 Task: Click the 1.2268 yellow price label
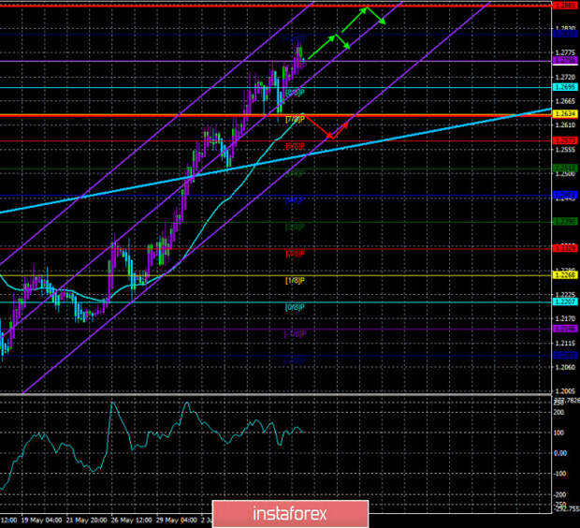(564, 275)
